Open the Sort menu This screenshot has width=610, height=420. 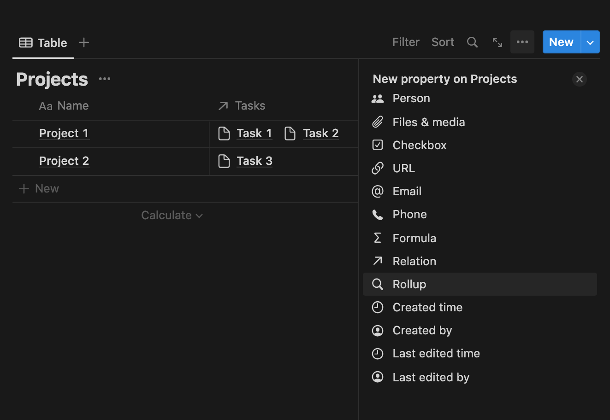(x=442, y=42)
